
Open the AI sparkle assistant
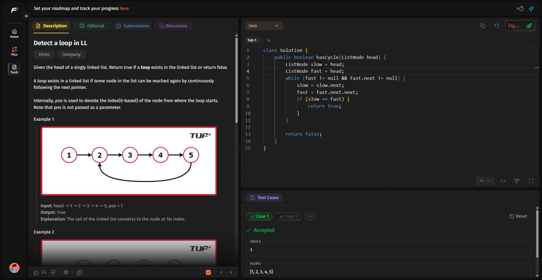pos(531,9)
